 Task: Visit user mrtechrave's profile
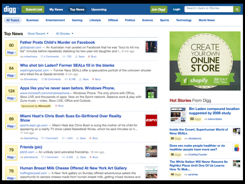click(31, 56)
